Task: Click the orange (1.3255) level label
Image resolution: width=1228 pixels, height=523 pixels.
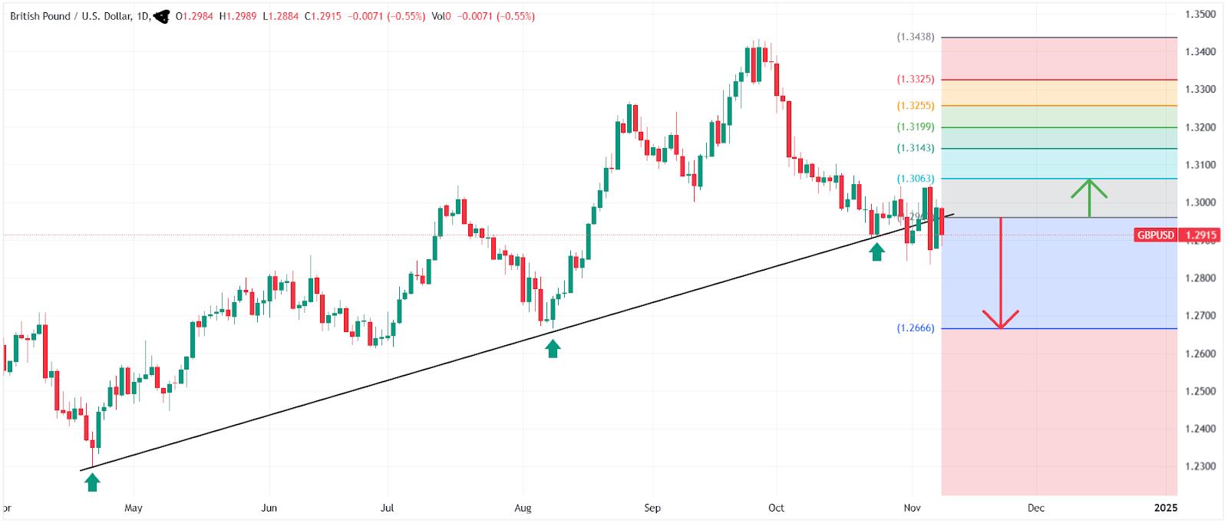Action: tap(916, 106)
